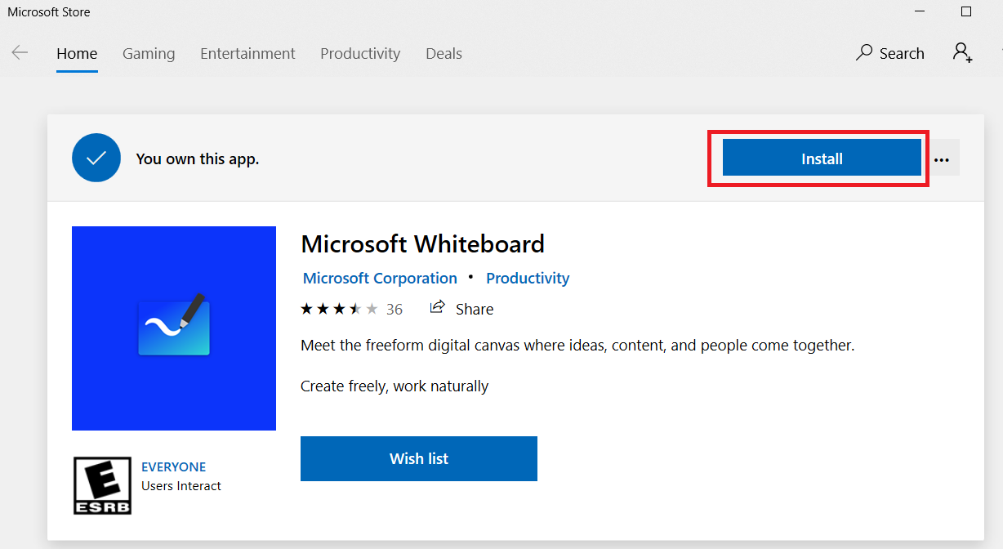This screenshot has height=549, width=1003.
Task: Switch to the Productivity tab
Action: (360, 54)
